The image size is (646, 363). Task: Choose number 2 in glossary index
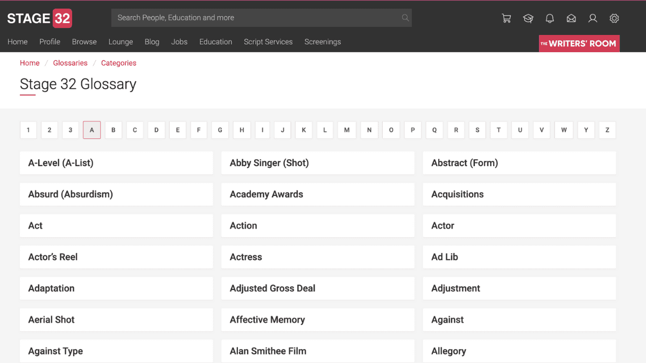tap(50, 130)
